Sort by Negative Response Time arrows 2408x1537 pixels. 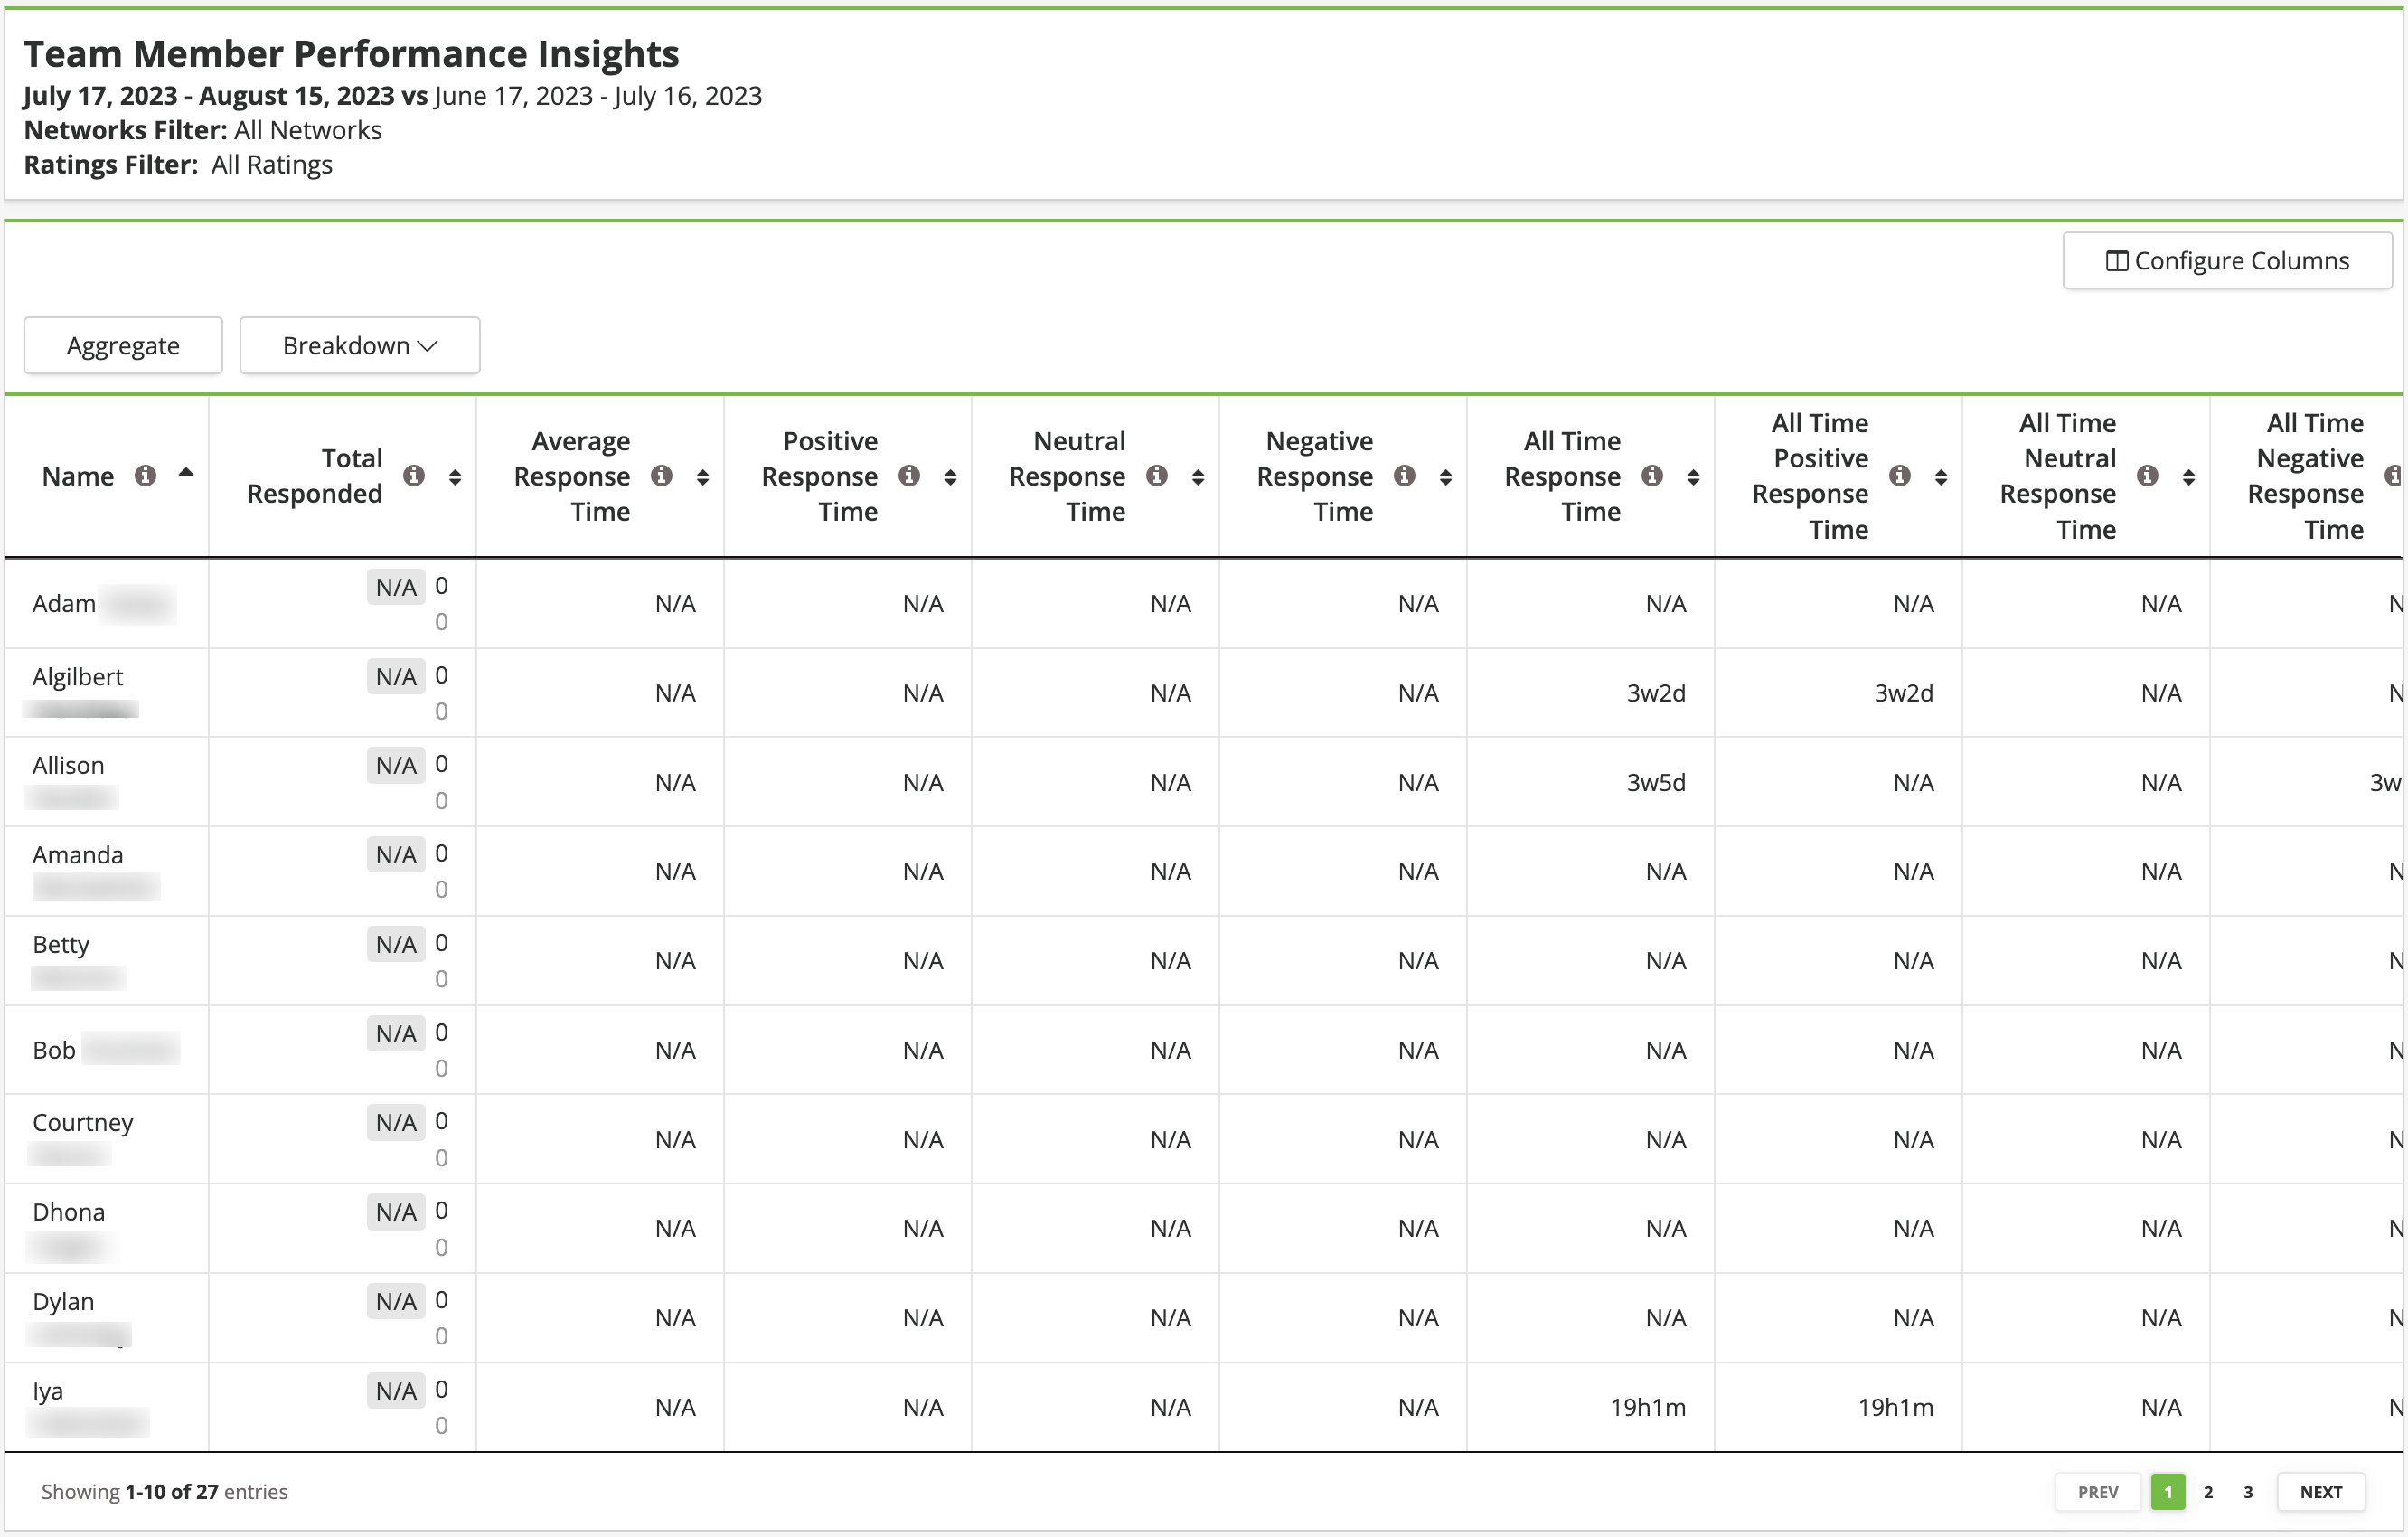(1446, 477)
